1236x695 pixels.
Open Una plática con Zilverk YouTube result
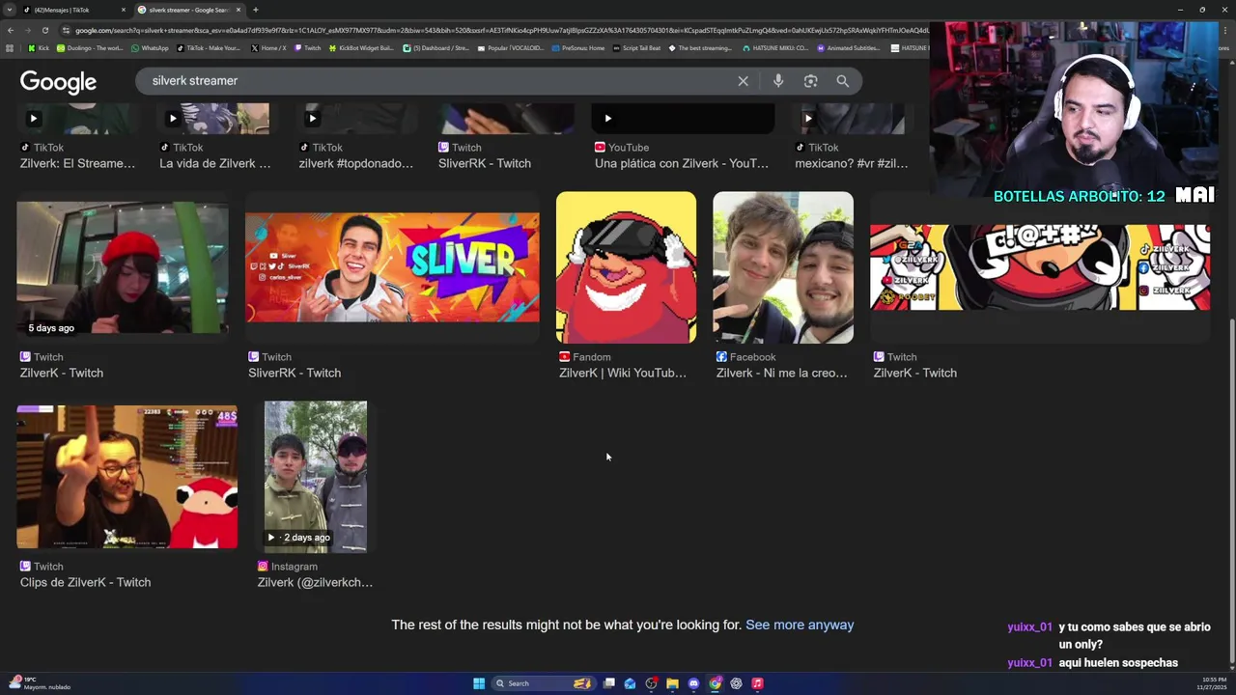coord(681,163)
